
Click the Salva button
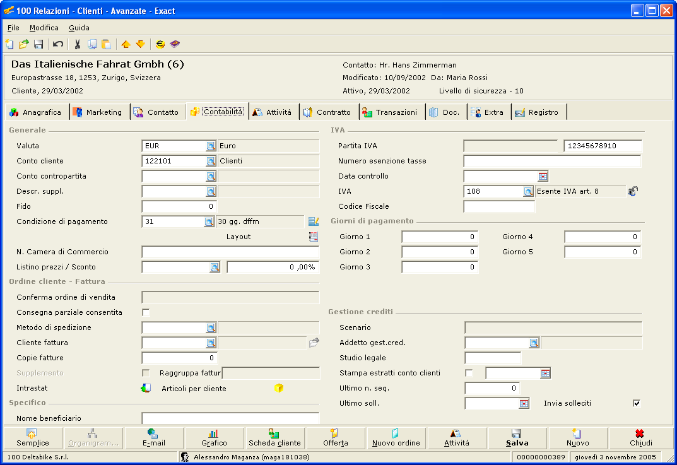517,438
